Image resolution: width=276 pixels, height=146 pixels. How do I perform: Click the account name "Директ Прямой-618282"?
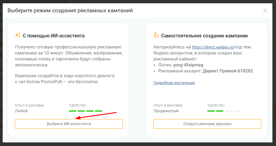tap(228, 71)
